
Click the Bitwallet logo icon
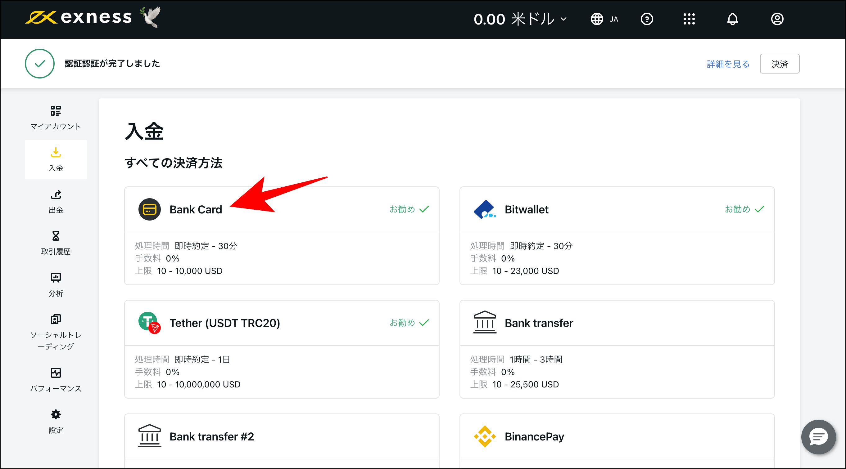[x=484, y=209]
